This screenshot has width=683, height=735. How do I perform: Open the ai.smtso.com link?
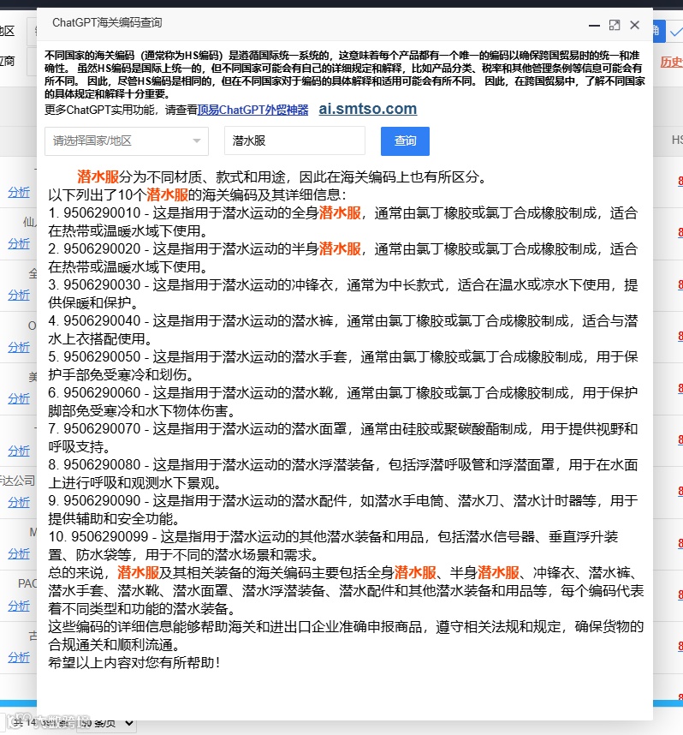coord(368,109)
